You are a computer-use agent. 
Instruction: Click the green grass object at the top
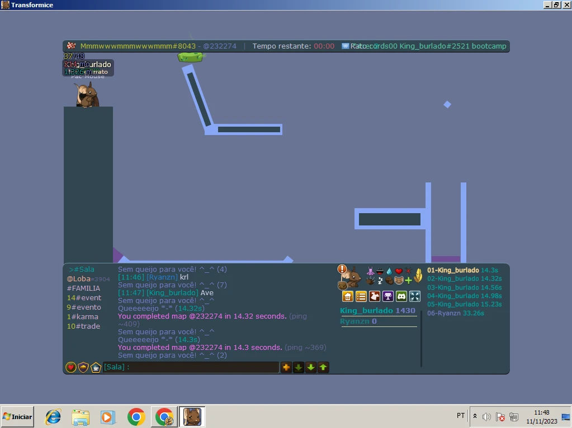(x=191, y=57)
